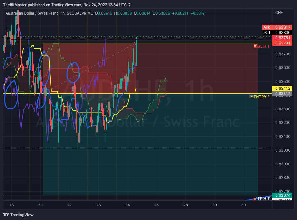This screenshot has width=297, height=220.
Task: Click the red Ask label
Action: 267,27
